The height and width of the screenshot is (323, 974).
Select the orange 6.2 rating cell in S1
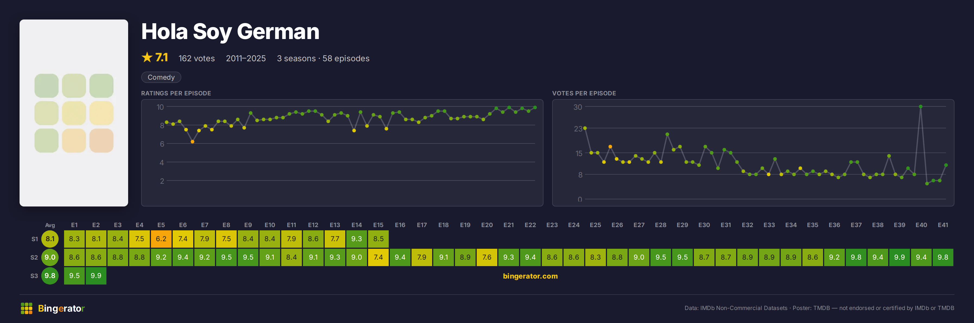click(x=161, y=239)
